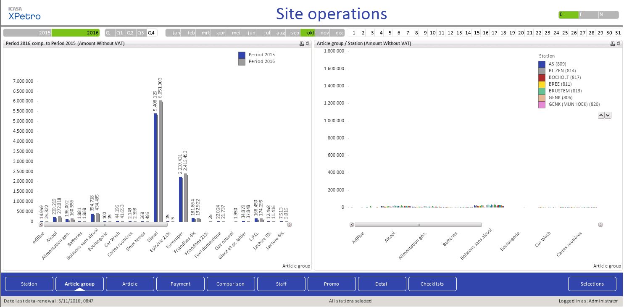Viewport: 624px width, 307px height.
Task: Select month jan
Action: pos(173,33)
